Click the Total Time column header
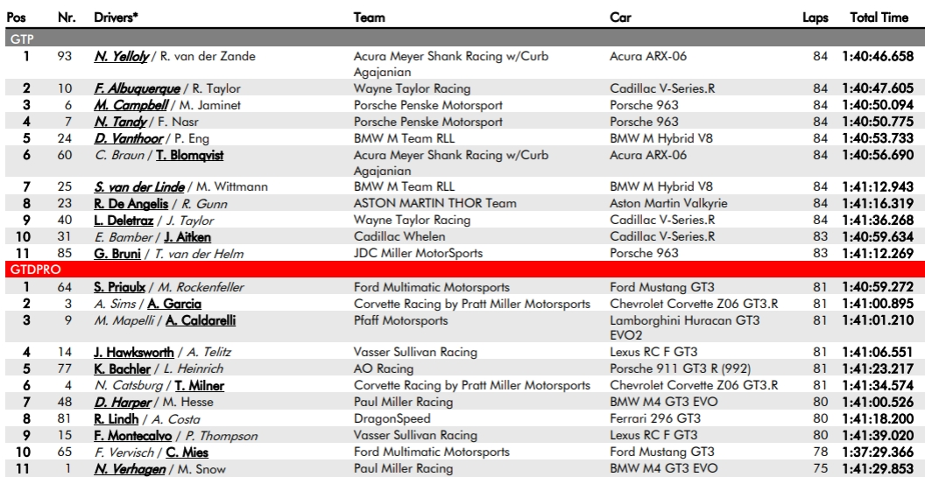This screenshot has width=925, height=477. [879, 18]
